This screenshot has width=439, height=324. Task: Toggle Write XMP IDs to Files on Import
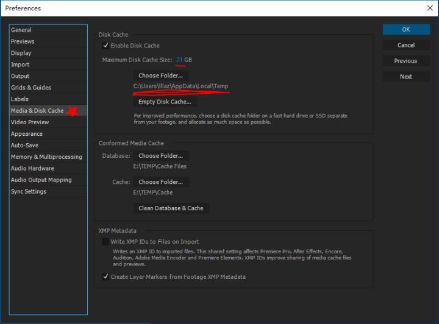[106, 242]
